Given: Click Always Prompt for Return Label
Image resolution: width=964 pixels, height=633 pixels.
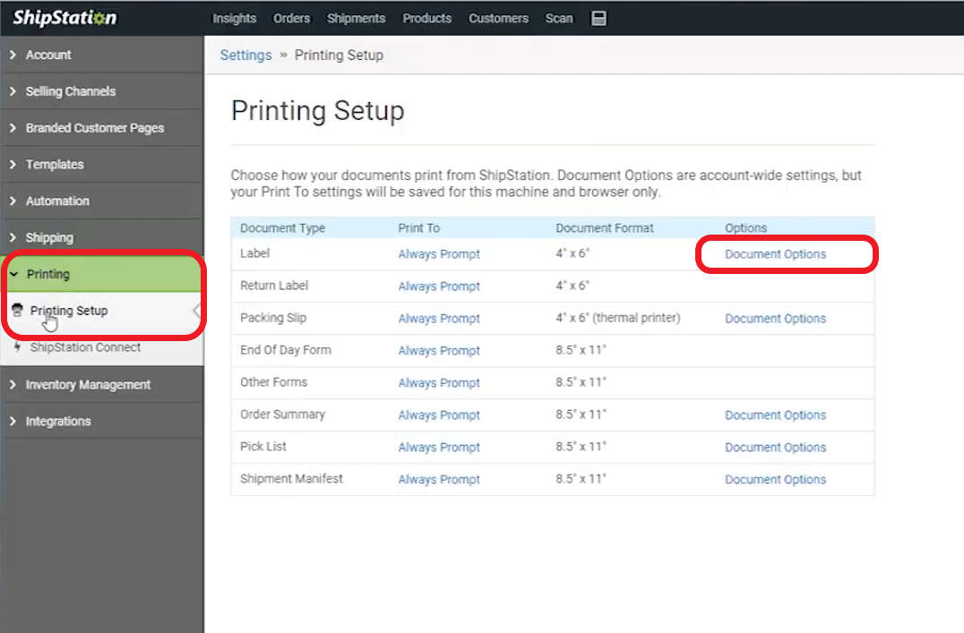Looking at the screenshot, I should pyautogui.click(x=439, y=286).
